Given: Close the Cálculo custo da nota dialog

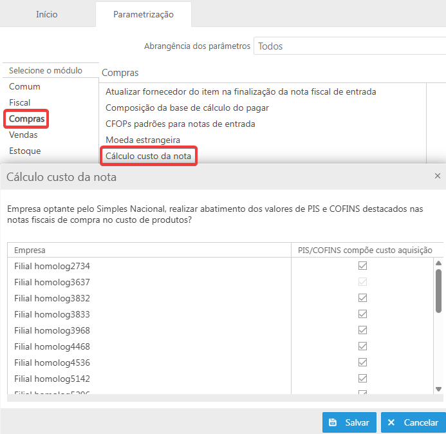Looking at the screenshot, I should click(x=438, y=176).
